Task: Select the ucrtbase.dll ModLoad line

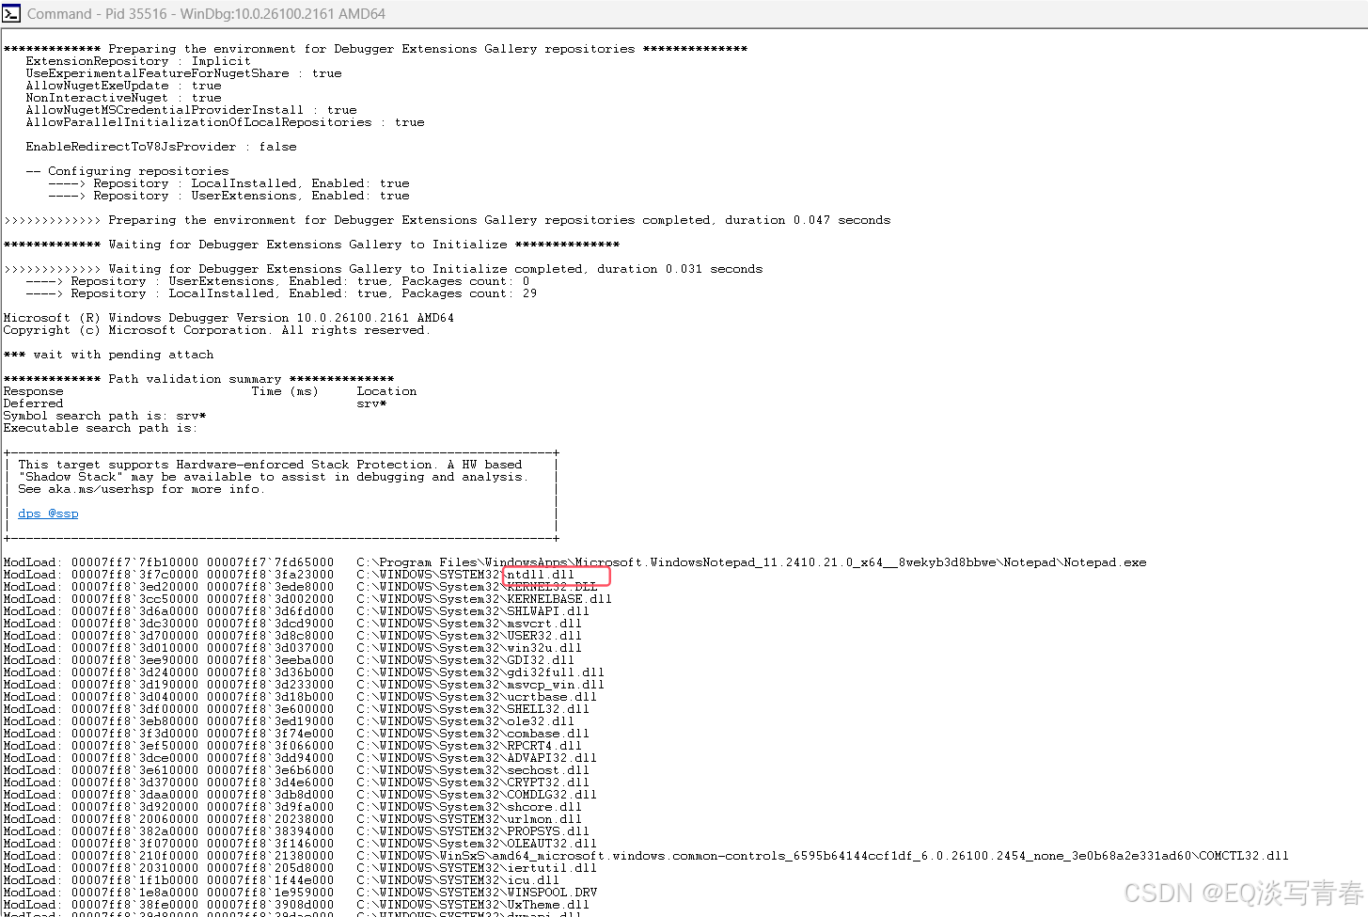Action: tap(300, 697)
